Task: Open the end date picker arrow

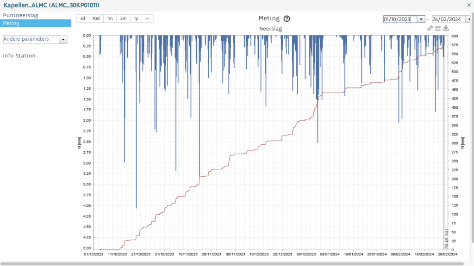Action: [x=468, y=19]
